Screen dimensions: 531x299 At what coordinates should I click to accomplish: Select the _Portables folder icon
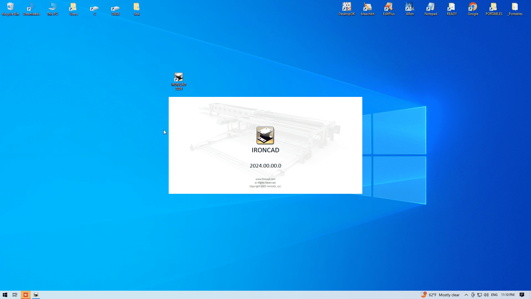(515, 9)
